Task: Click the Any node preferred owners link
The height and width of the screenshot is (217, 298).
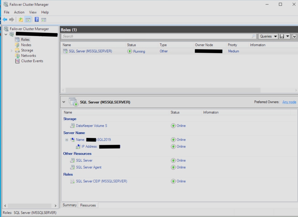Action: pyautogui.click(x=289, y=102)
